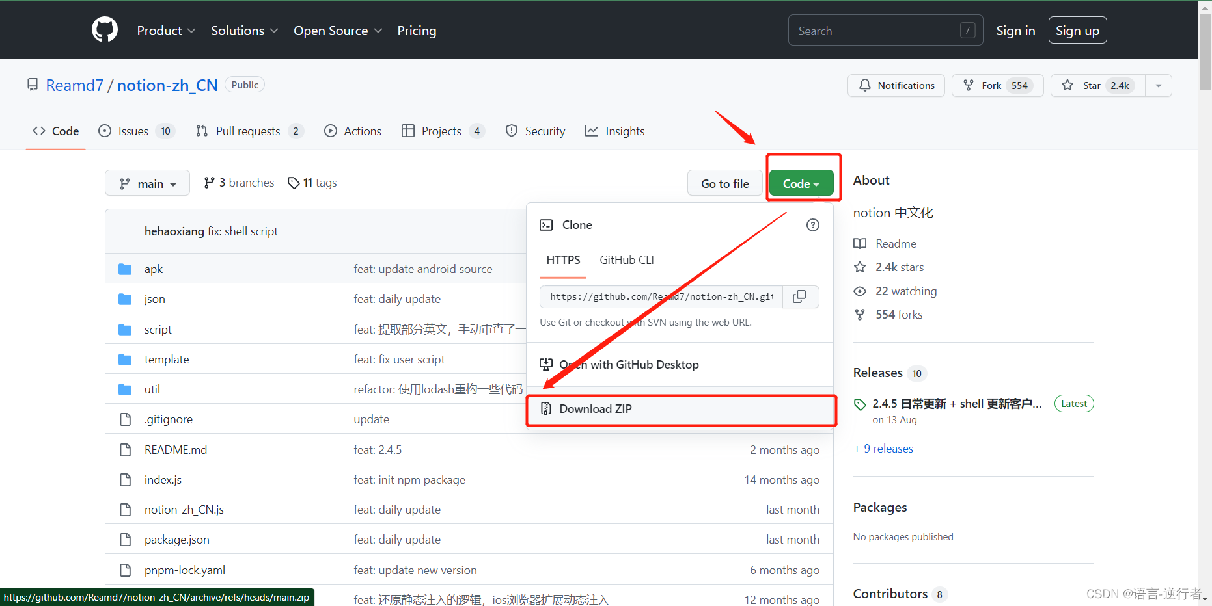The height and width of the screenshot is (606, 1212).
Task: Click the eye icon next to 22 watching
Action: (860, 291)
